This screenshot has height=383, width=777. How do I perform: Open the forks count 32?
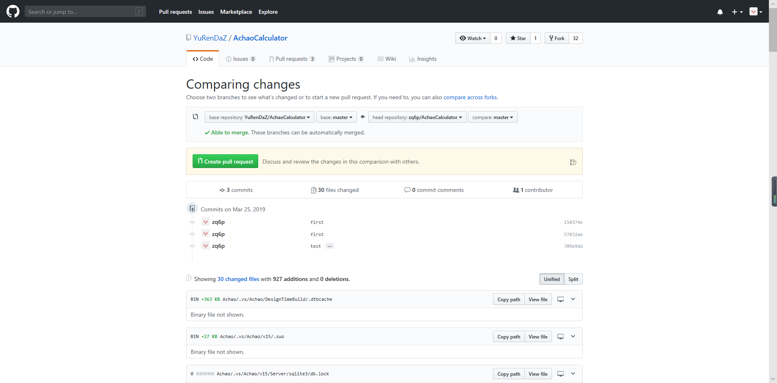(x=575, y=38)
